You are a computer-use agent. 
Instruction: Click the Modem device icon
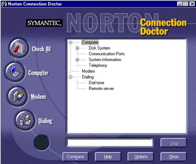pos(18,96)
